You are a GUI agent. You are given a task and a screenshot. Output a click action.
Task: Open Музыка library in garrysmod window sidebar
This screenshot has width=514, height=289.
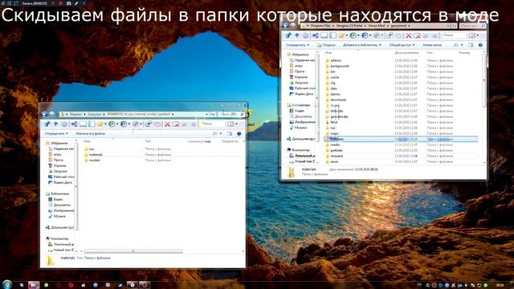coord(298,128)
